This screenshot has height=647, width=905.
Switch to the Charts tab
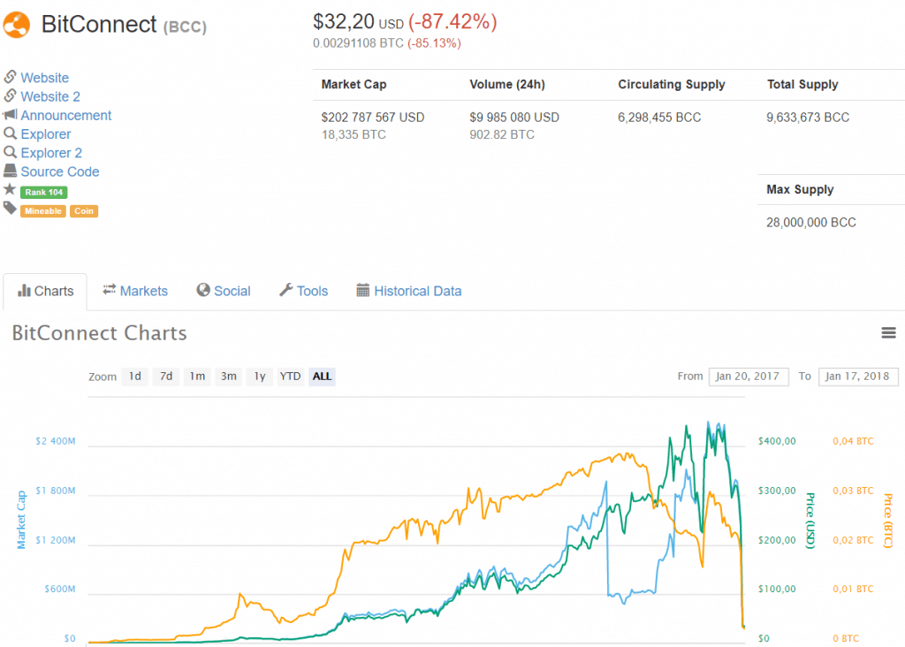pyautogui.click(x=45, y=292)
